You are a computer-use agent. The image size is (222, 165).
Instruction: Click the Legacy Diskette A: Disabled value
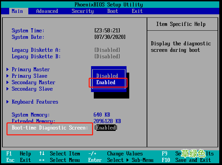107,50
